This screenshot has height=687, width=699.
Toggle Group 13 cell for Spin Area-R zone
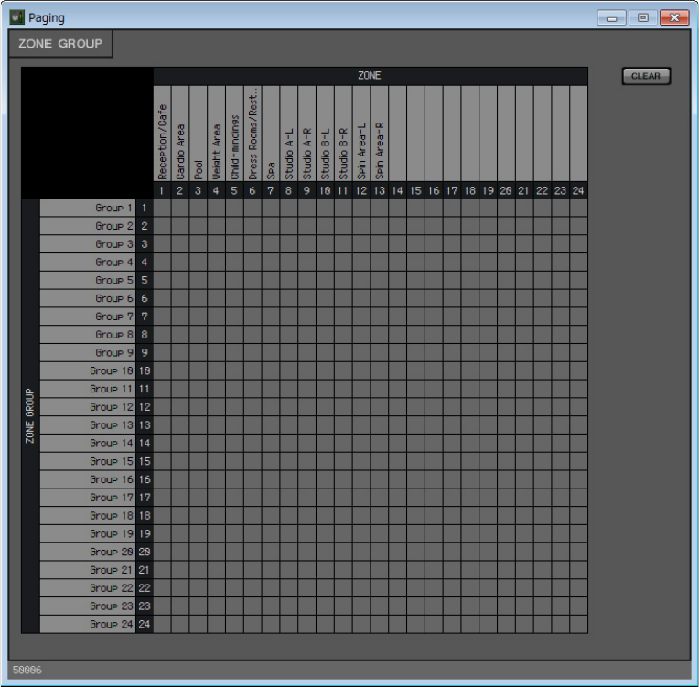coord(380,425)
